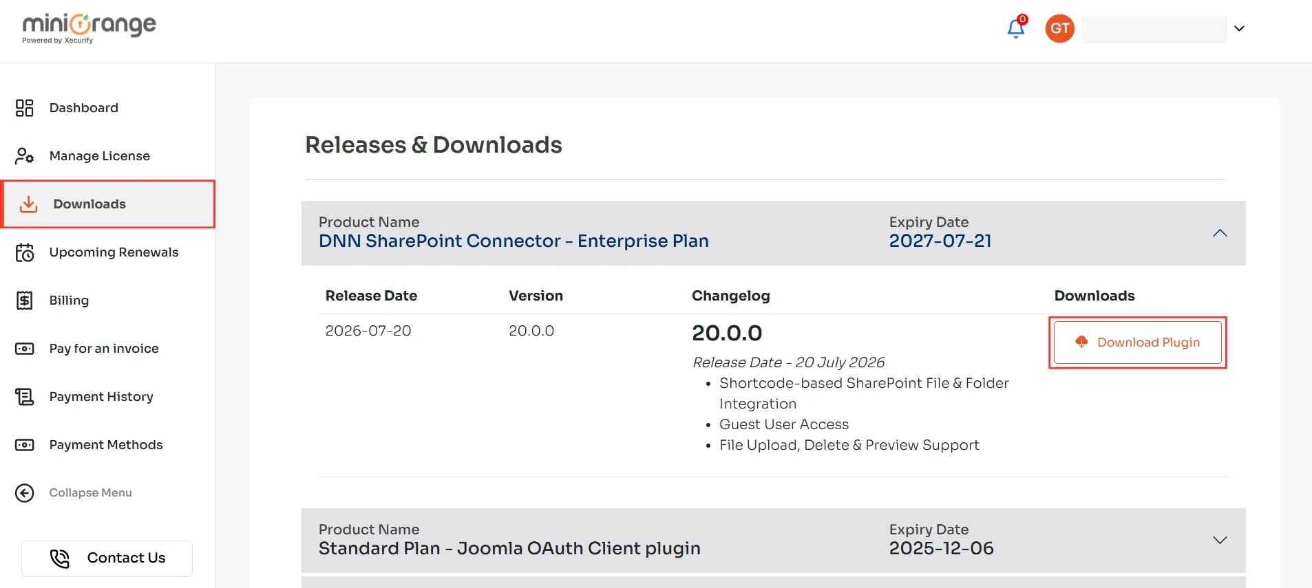Screen dimensions: 1312x588
Task: Click the Contact Us button
Action: [107, 558]
